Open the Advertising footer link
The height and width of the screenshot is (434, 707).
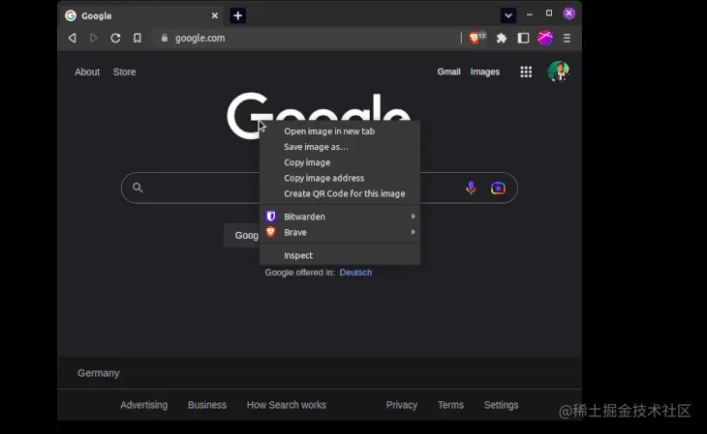tap(144, 405)
